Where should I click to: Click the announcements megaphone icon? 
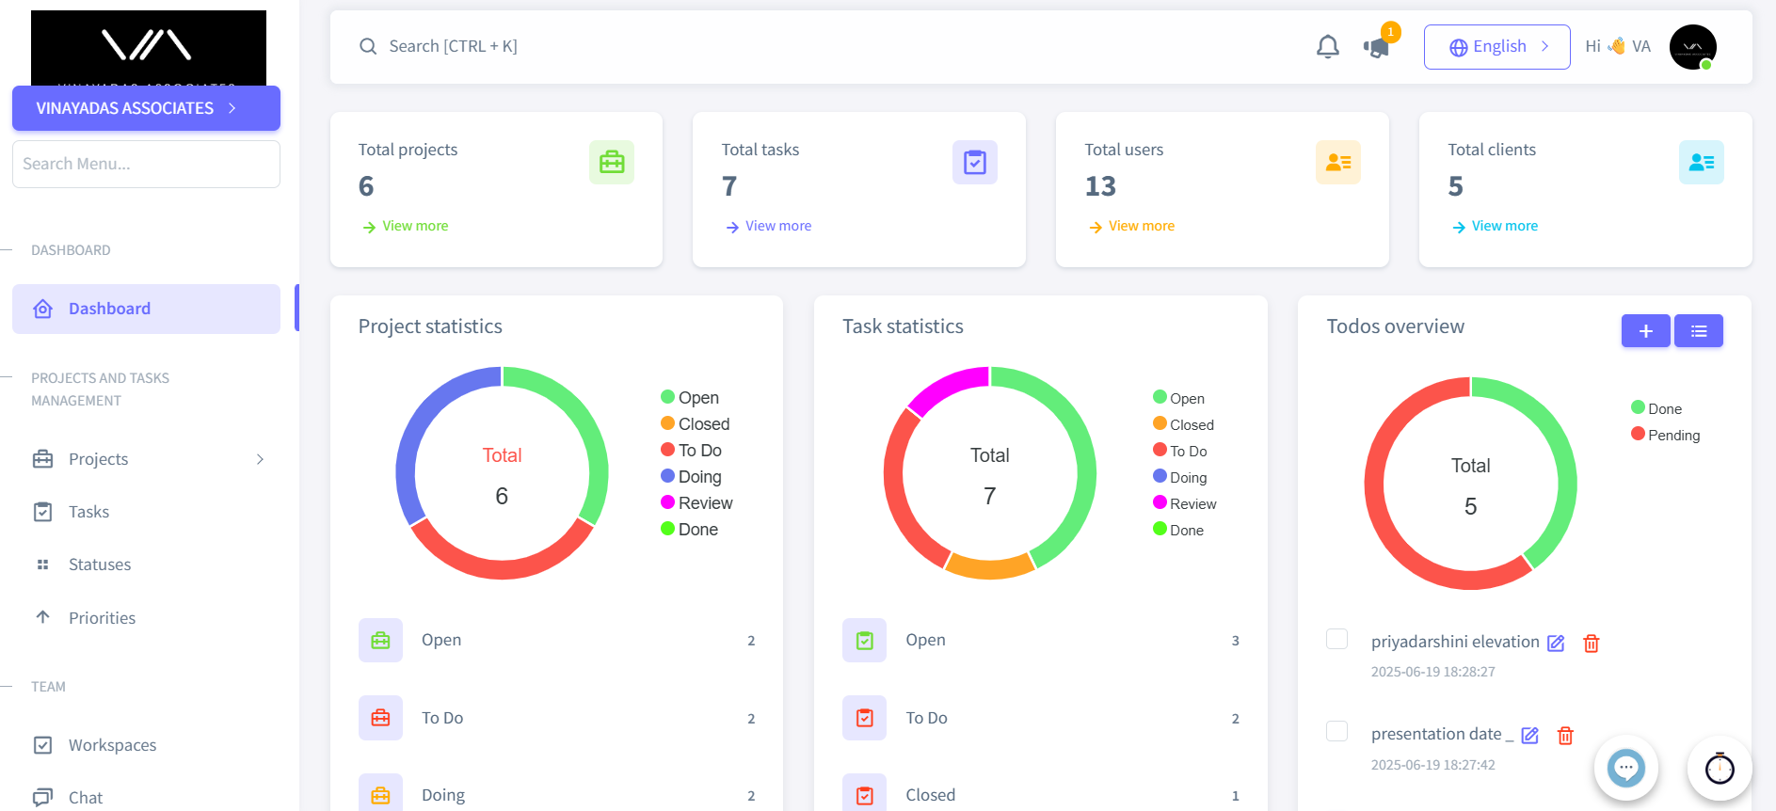pyautogui.click(x=1376, y=47)
